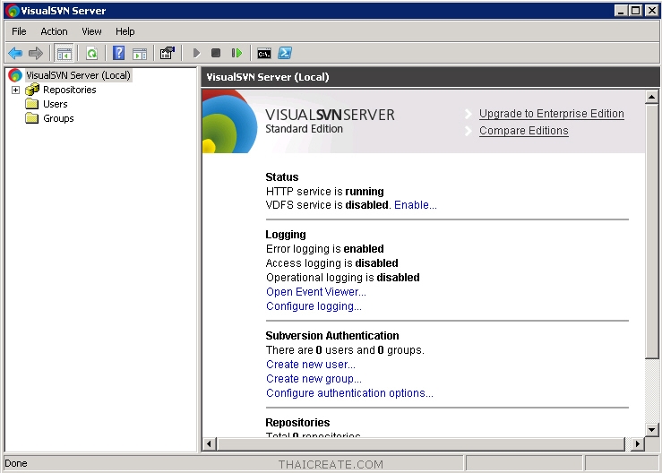662x473 pixels.
Task: Click the blue Back arrow toolbar icon
Action: (x=15, y=54)
